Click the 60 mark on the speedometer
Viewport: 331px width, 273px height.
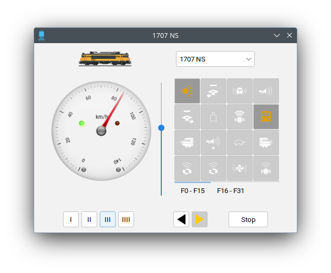88,98
